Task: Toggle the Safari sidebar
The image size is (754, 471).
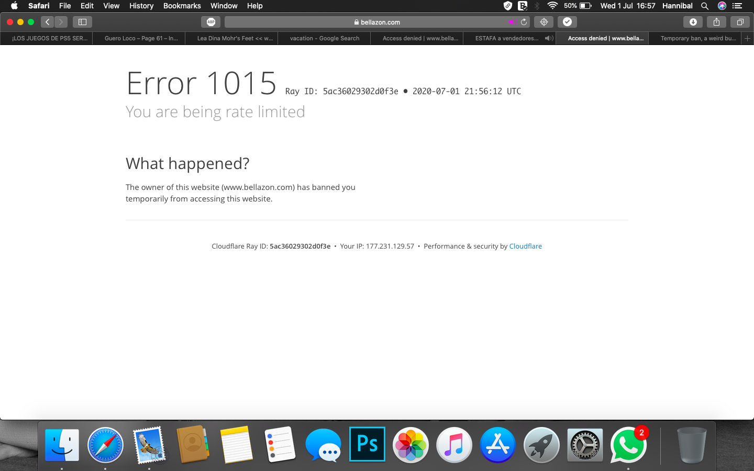Action: (x=82, y=22)
